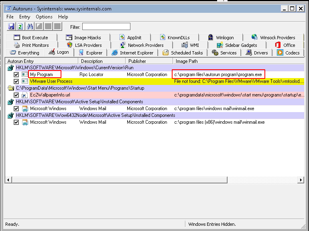This screenshot has height=231, width=309.
Task: Open the Entry menu
Action: 24,17
